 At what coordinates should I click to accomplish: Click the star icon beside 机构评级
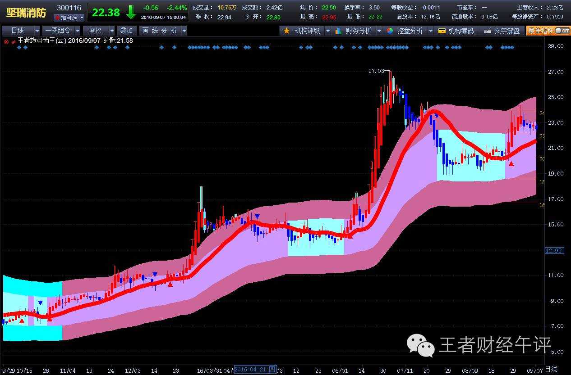[x=286, y=31]
